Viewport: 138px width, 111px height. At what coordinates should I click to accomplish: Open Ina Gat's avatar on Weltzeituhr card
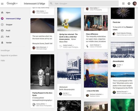click(x=61, y=94)
